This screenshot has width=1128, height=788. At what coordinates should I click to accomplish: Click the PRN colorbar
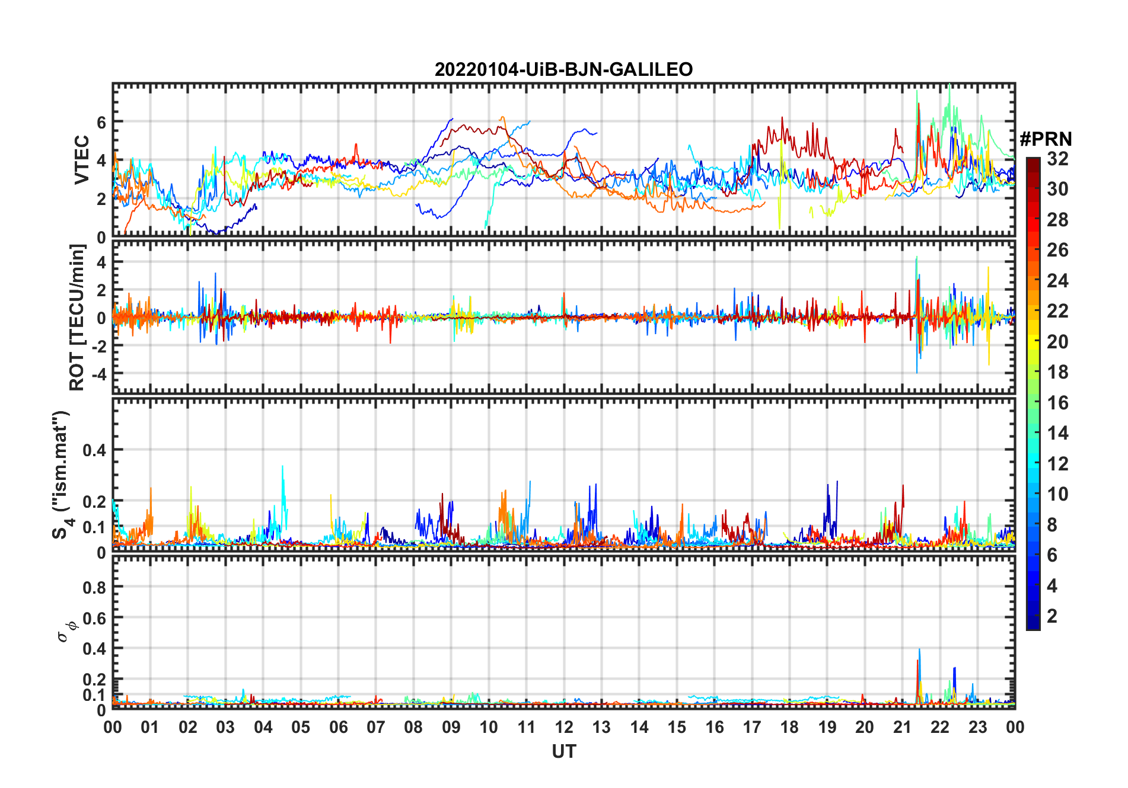(1033, 394)
